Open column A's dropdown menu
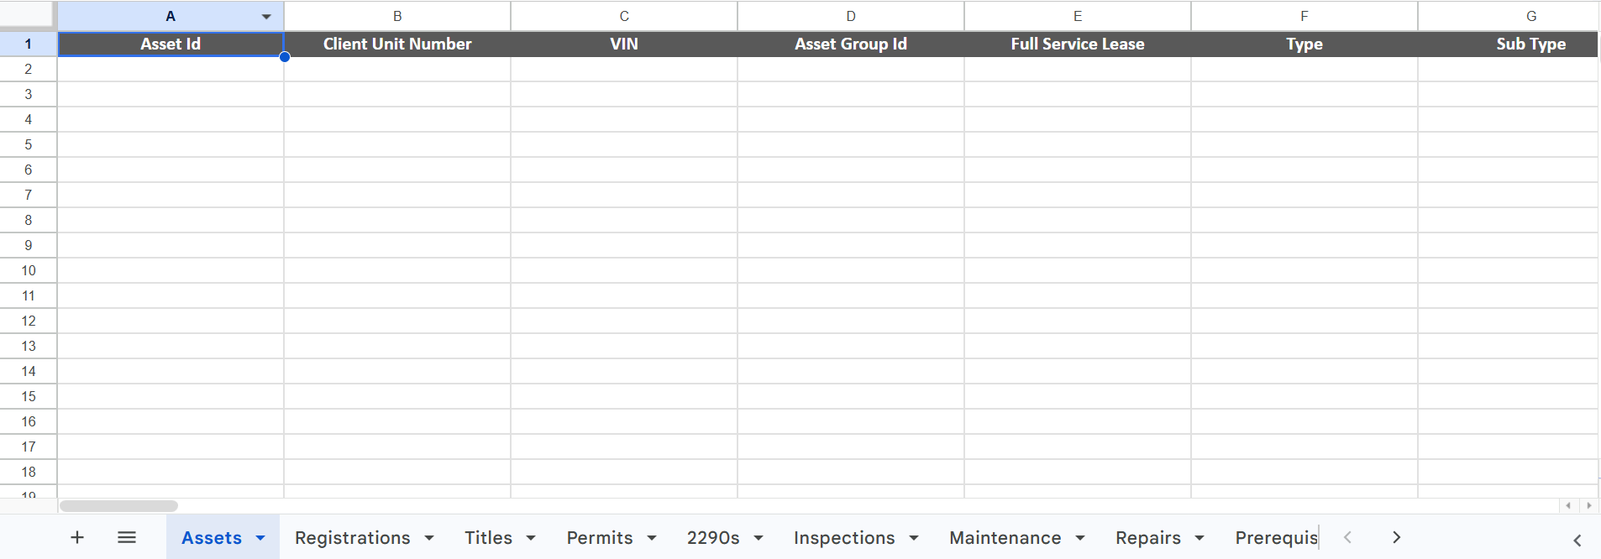This screenshot has height=559, width=1601. 266,15
